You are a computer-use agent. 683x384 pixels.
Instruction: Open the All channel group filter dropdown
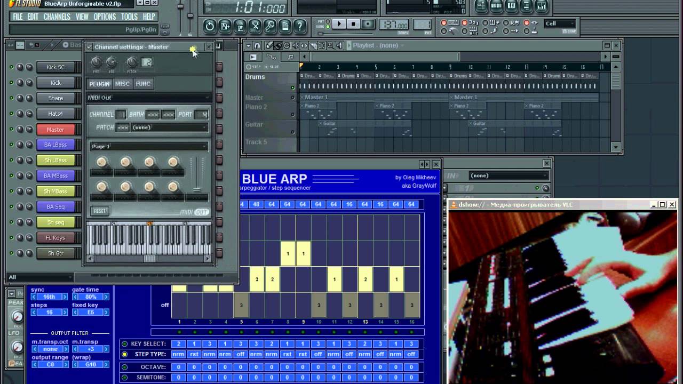point(39,277)
